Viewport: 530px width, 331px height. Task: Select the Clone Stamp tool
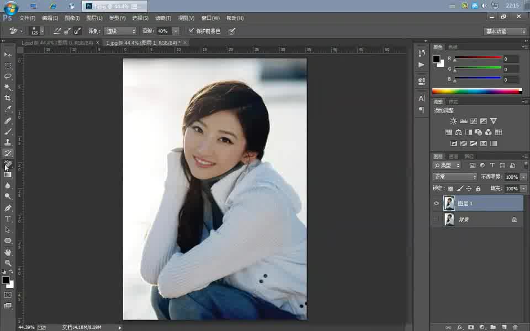tap(7, 142)
